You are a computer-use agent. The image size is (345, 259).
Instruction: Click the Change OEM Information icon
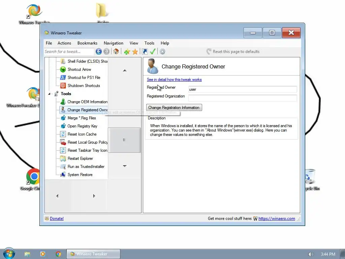pyautogui.click(x=63, y=102)
